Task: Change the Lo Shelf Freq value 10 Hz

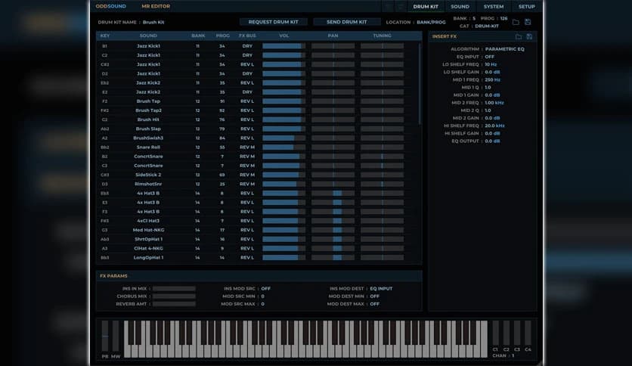Action: point(491,64)
